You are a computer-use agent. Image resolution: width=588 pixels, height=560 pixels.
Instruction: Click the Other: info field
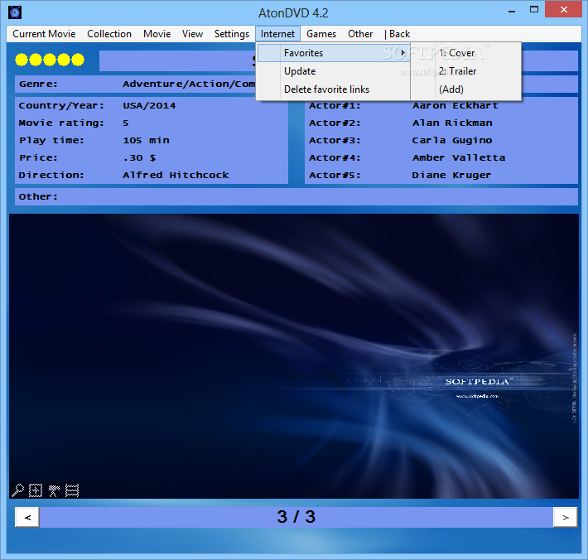coord(296,196)
